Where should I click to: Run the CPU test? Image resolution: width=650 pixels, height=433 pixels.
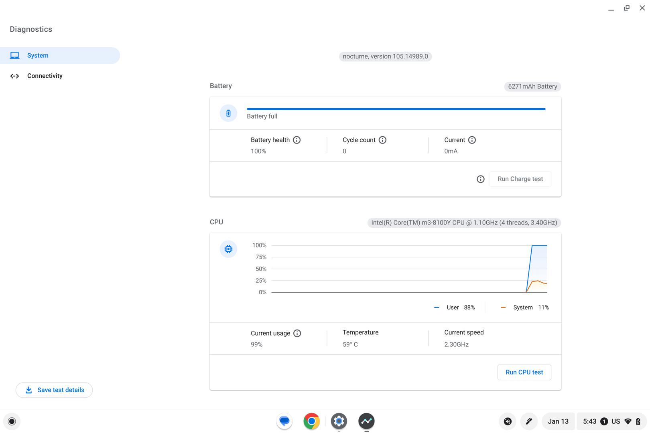pos(524,372)
